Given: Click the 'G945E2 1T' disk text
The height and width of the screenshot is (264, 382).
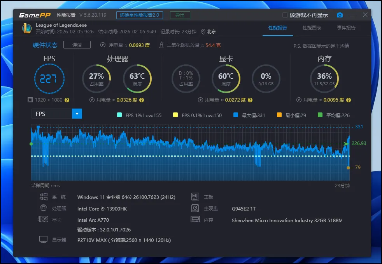Looking at the screenshot, I should (244, 209).
